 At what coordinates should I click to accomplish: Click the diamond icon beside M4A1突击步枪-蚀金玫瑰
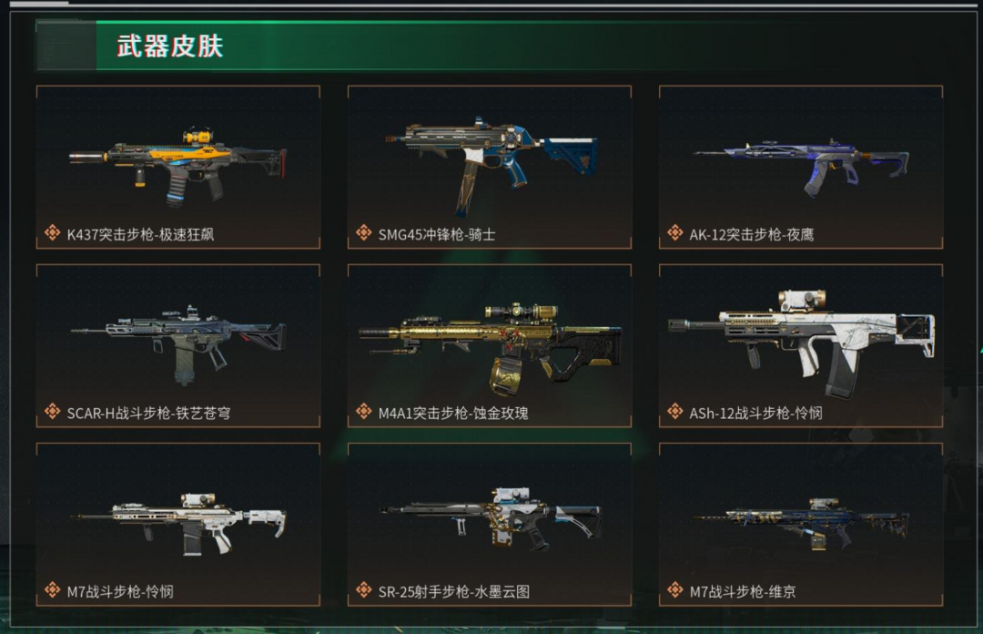[363, 412]
